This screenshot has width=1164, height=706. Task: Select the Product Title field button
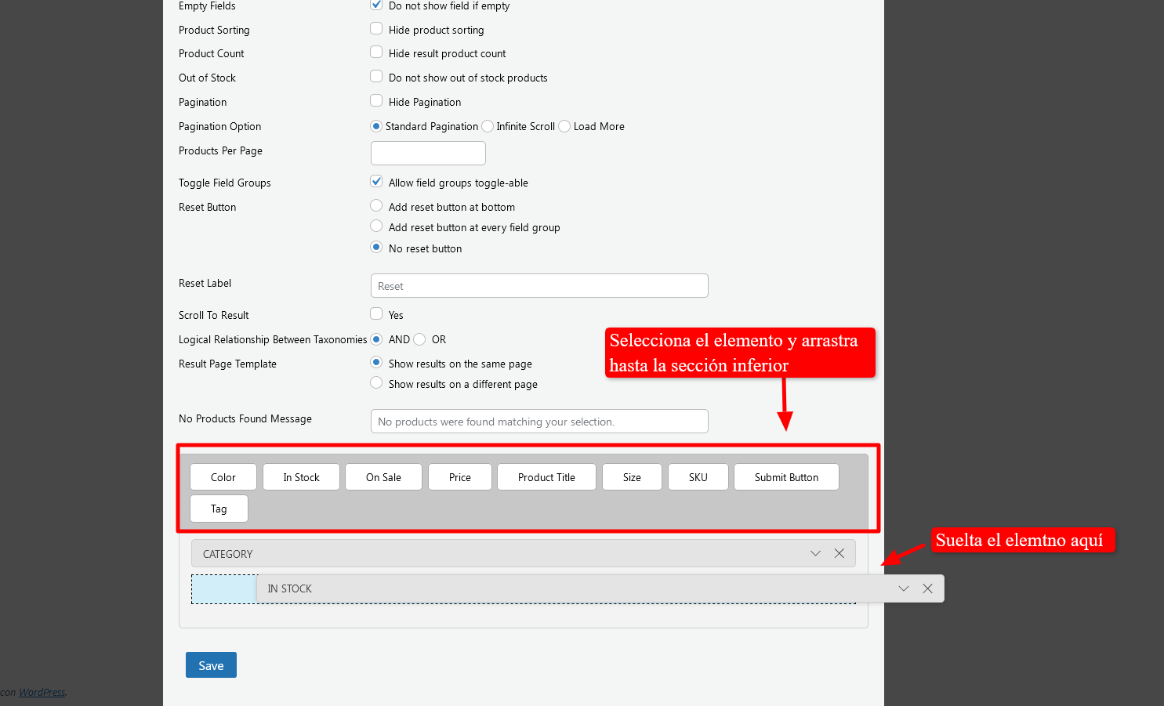coord(546,477)
